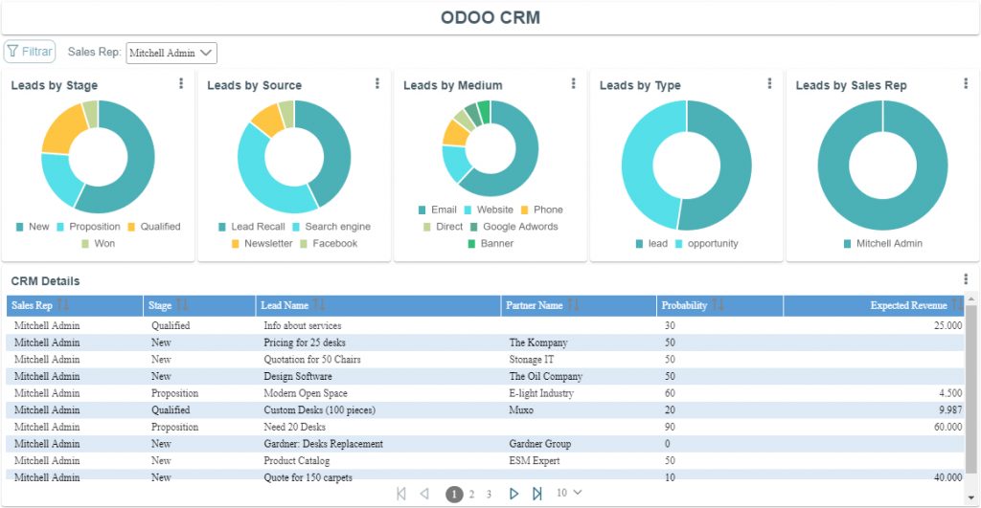Go to first page of table
The height and width of the screenshot is (508, 981).
tap(401, 494)
